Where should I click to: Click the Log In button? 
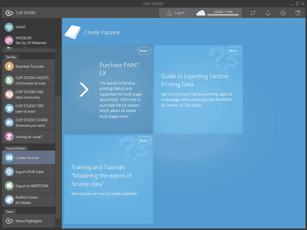176,13
